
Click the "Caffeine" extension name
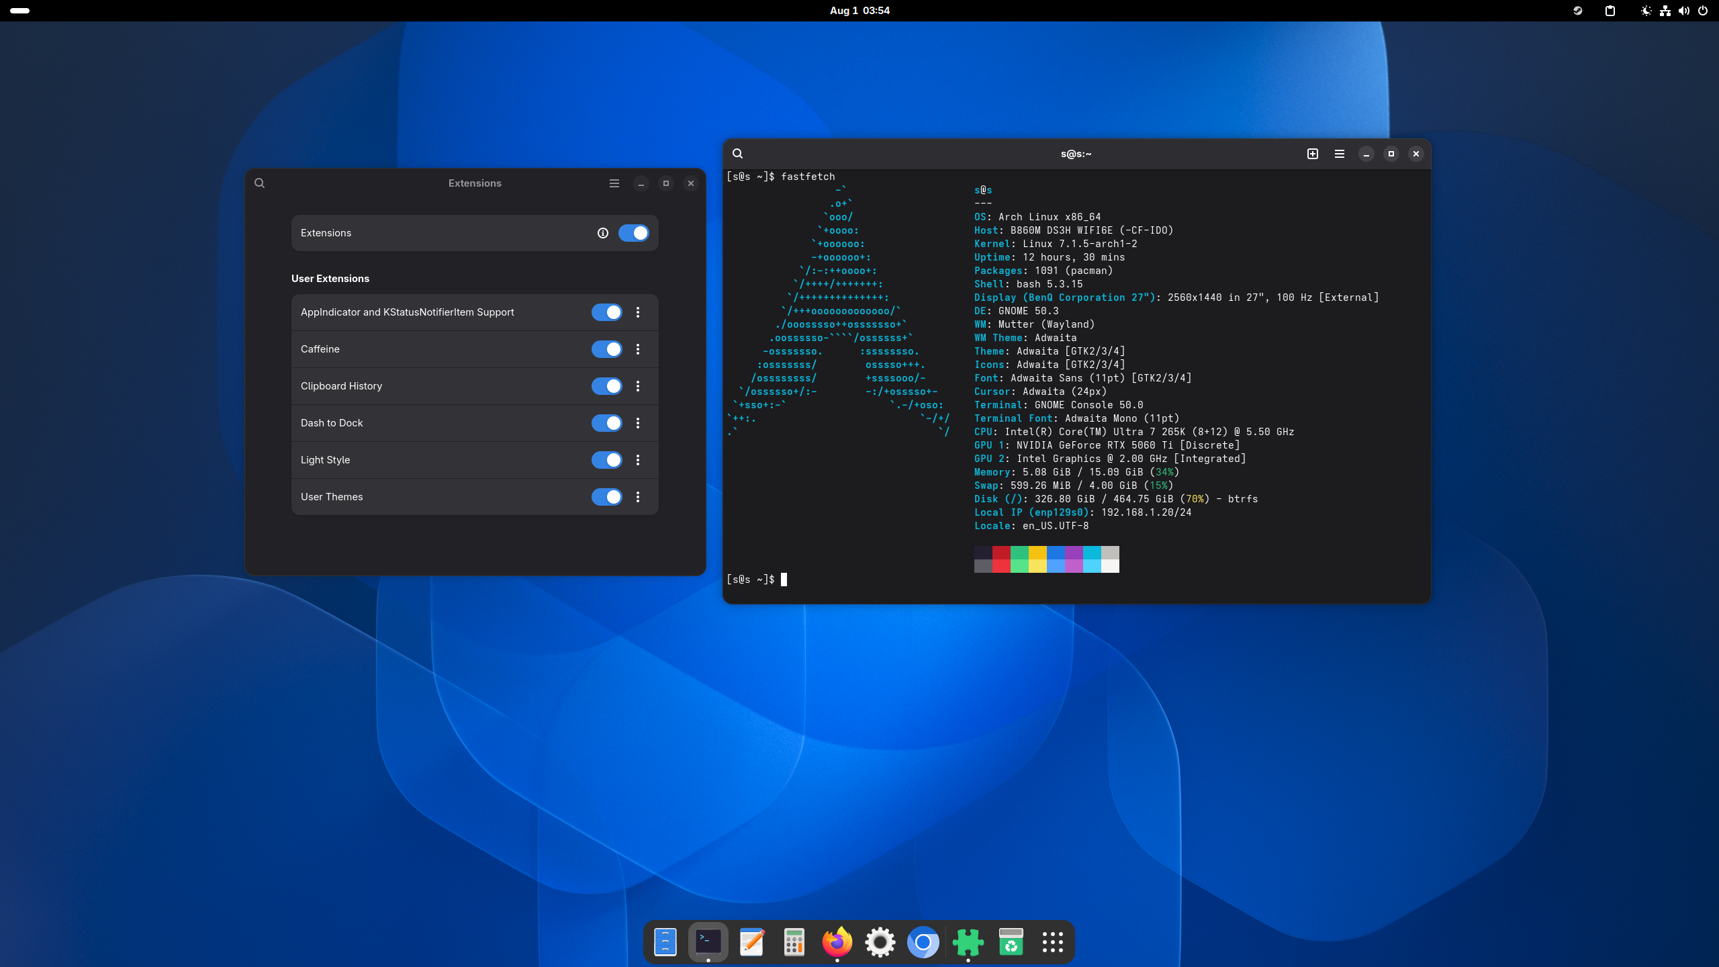point(320,349)
